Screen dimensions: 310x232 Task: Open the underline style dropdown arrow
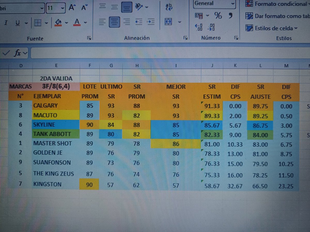(x=26, y=23)
